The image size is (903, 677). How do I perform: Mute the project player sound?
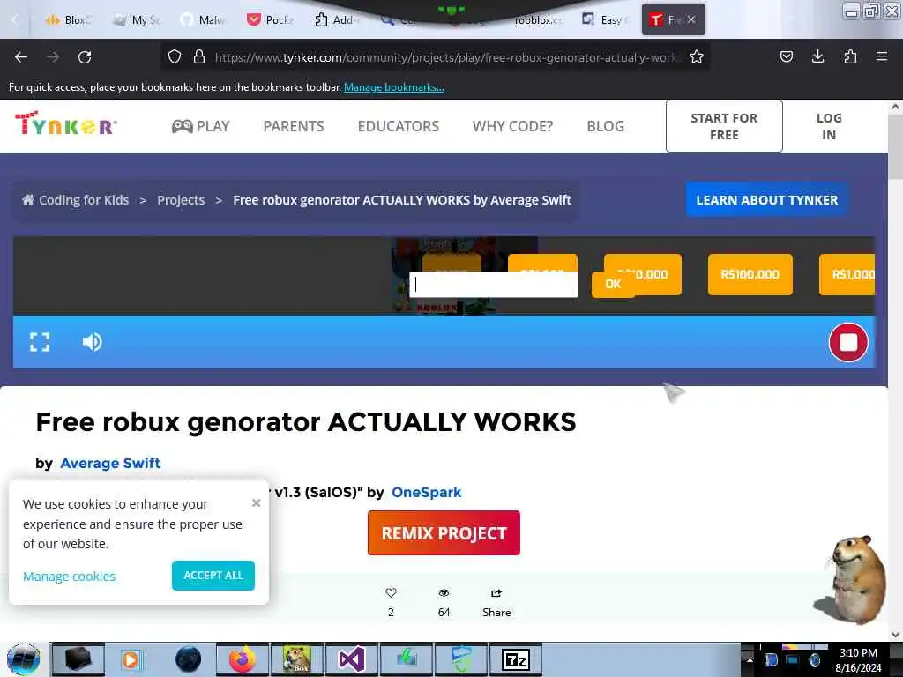click(x=92, y=342)
